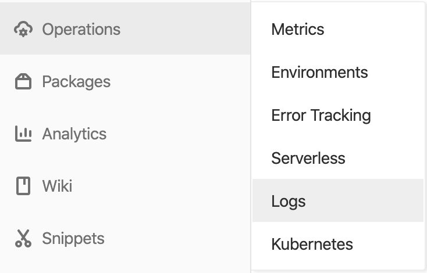Select Environments from the Operations submenu
Image resolution: width=427 pixels, height=273 pixels.
click(319, 72)
